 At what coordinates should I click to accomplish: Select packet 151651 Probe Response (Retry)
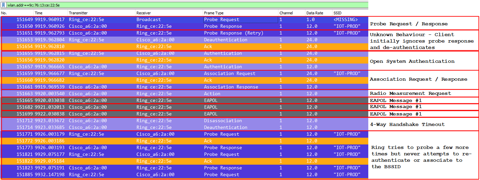click(184, 33)
